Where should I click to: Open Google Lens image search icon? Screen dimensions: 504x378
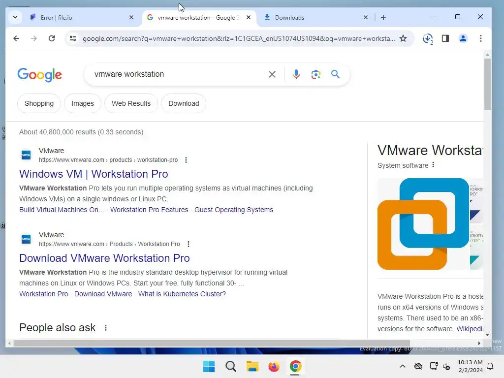pyautogui.click(x=315, y=74)
